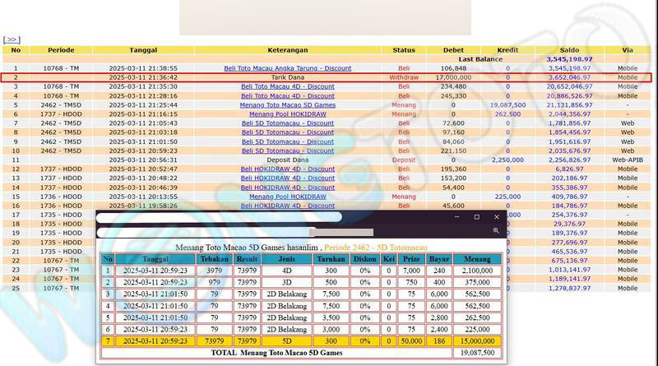Open Menang Pool HOKIDRAW link at 21:16:15

(x=287, y=114)
